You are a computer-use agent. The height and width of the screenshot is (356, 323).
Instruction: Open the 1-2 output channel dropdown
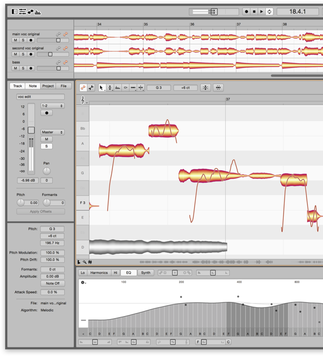tap(52, 106)
